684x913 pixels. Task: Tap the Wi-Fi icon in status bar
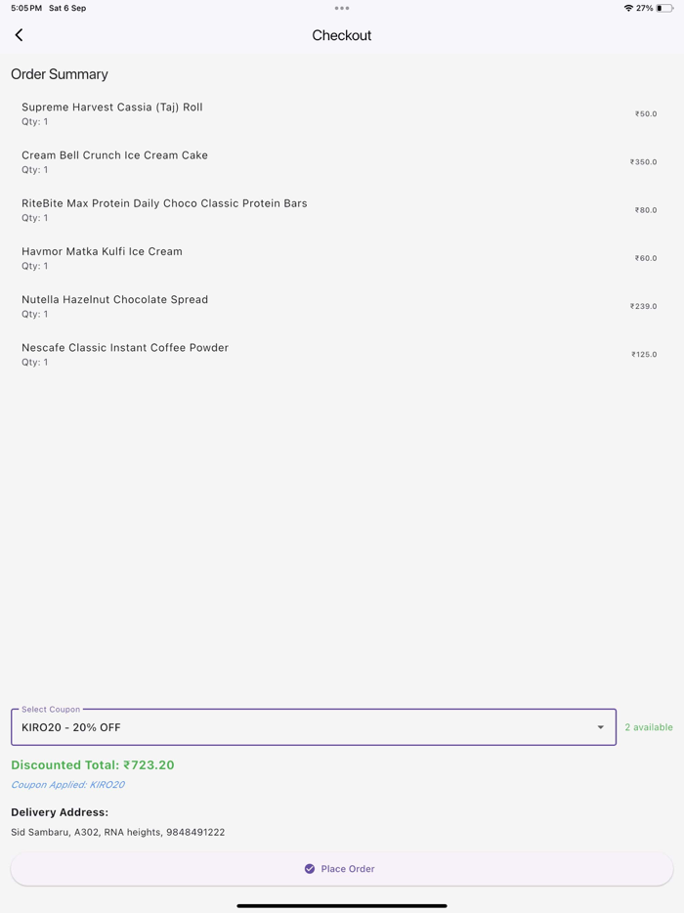coord(627,8)
